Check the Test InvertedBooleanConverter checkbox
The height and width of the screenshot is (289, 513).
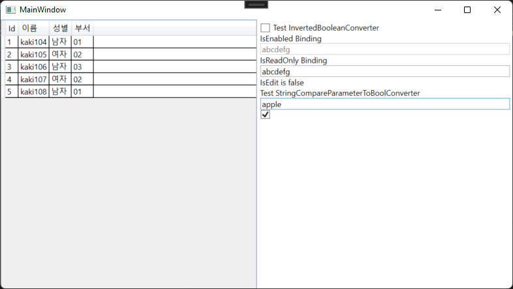[x=266, y=28]
